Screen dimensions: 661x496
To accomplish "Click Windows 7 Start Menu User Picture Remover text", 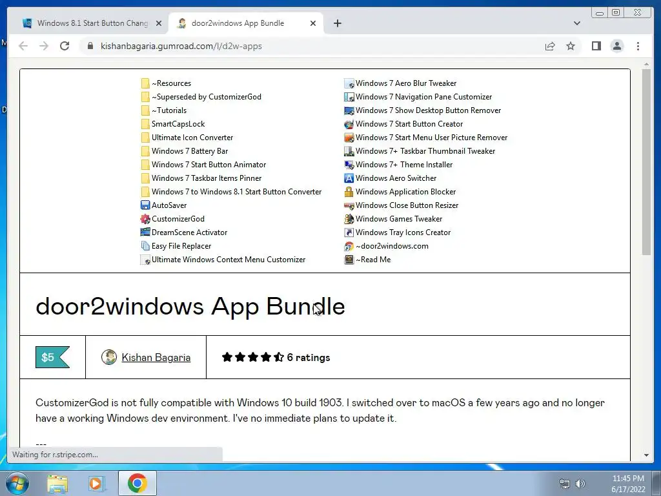I will click(432, 137).
